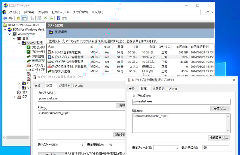Screen dimensions: 240x155
Task: Switch to 拡張設定 tab in N ドライブディスク容量監視 dialog
Action: coord(64,86)
